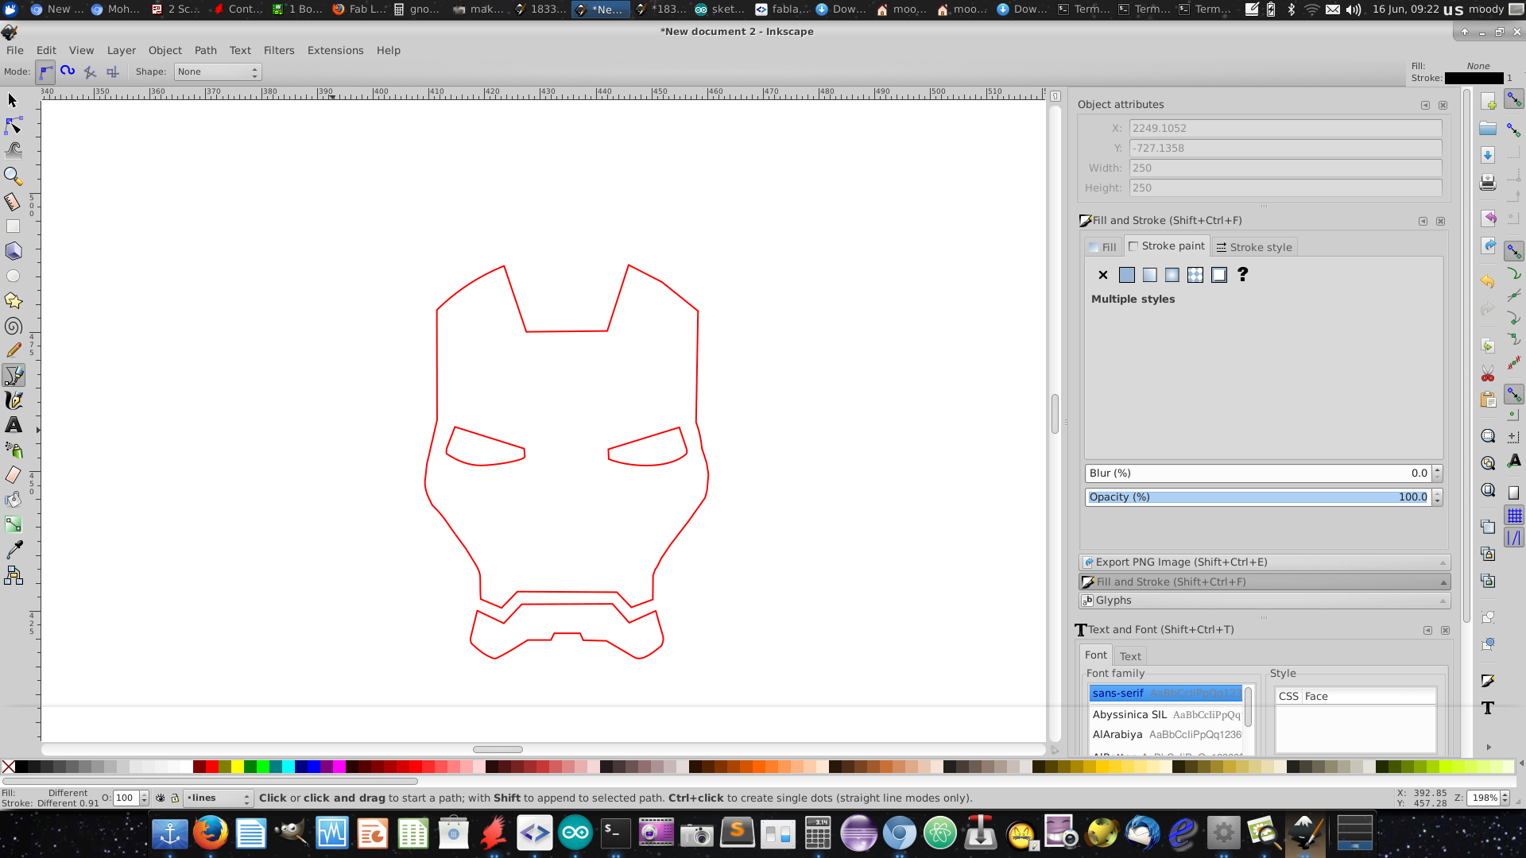Choose the Dropper color picker tool
The height and width of the screenshot is (858, 1526).
click(13, 549)
